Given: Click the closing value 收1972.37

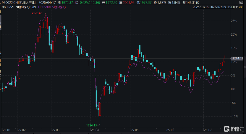Looking at the screenshot, I should pyautogui.click(x=65, y=2).
